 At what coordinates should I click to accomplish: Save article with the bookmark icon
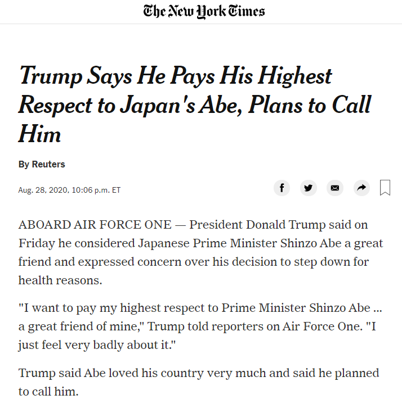coord(385,188)
